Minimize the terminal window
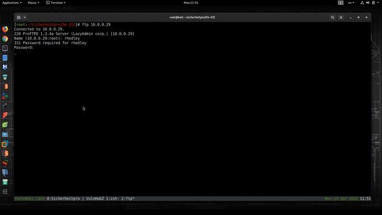Image resolution: width=382 pixels, height=215 pixels. coord(350,17)
